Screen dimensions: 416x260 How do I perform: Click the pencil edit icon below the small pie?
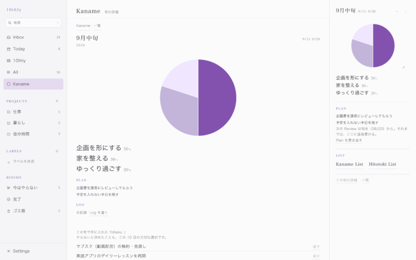(x=404, y=67)
